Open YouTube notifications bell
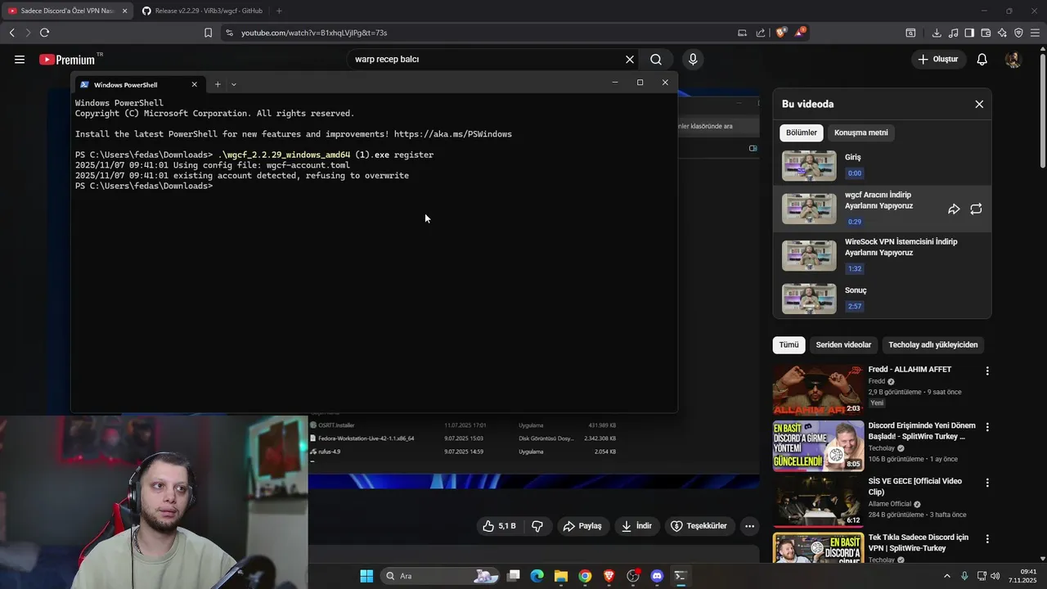 (982, 60)
